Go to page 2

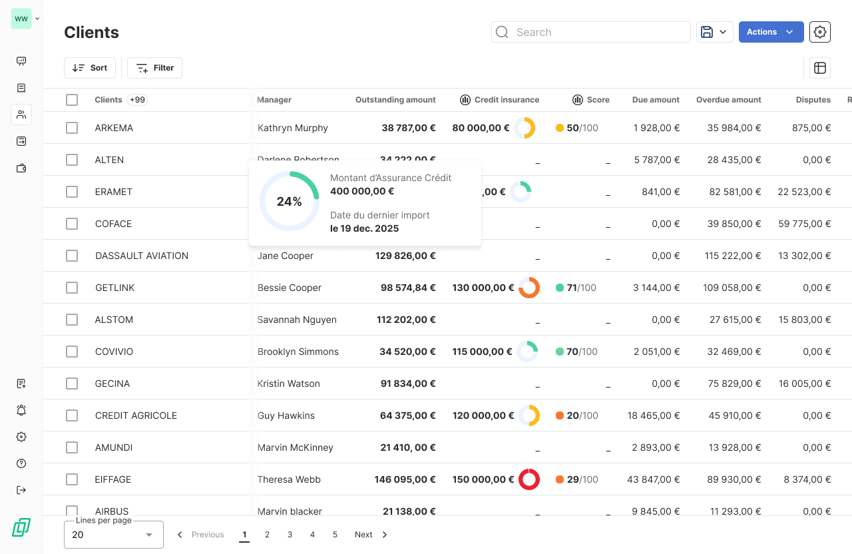click(267, 535)
